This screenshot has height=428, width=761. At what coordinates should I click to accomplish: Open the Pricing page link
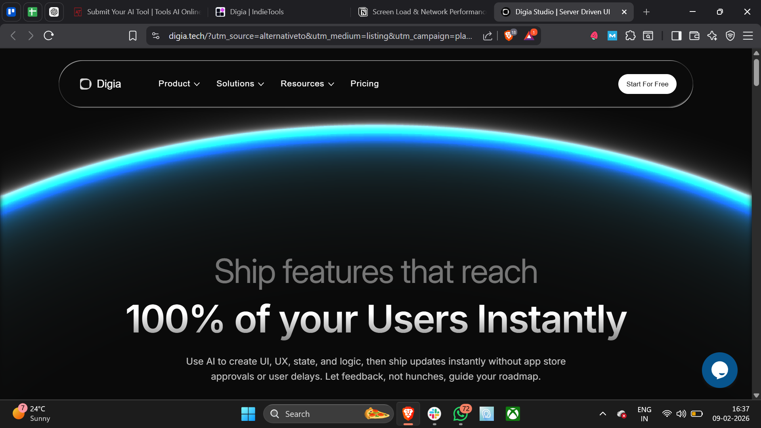pyautogui.click(x=365, y=84)
